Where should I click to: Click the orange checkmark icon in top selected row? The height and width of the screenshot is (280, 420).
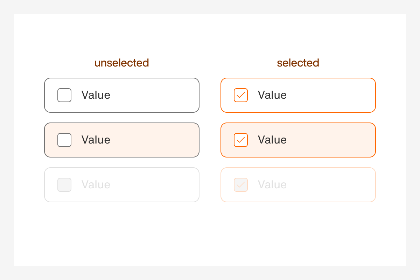click(x=240, y=95)
